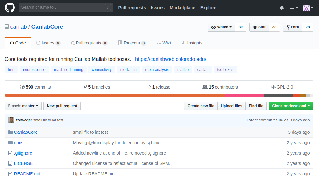Select the meta-analysis topic tag
The height and width of the screenshot is (182, 319).
click(157, 69)
